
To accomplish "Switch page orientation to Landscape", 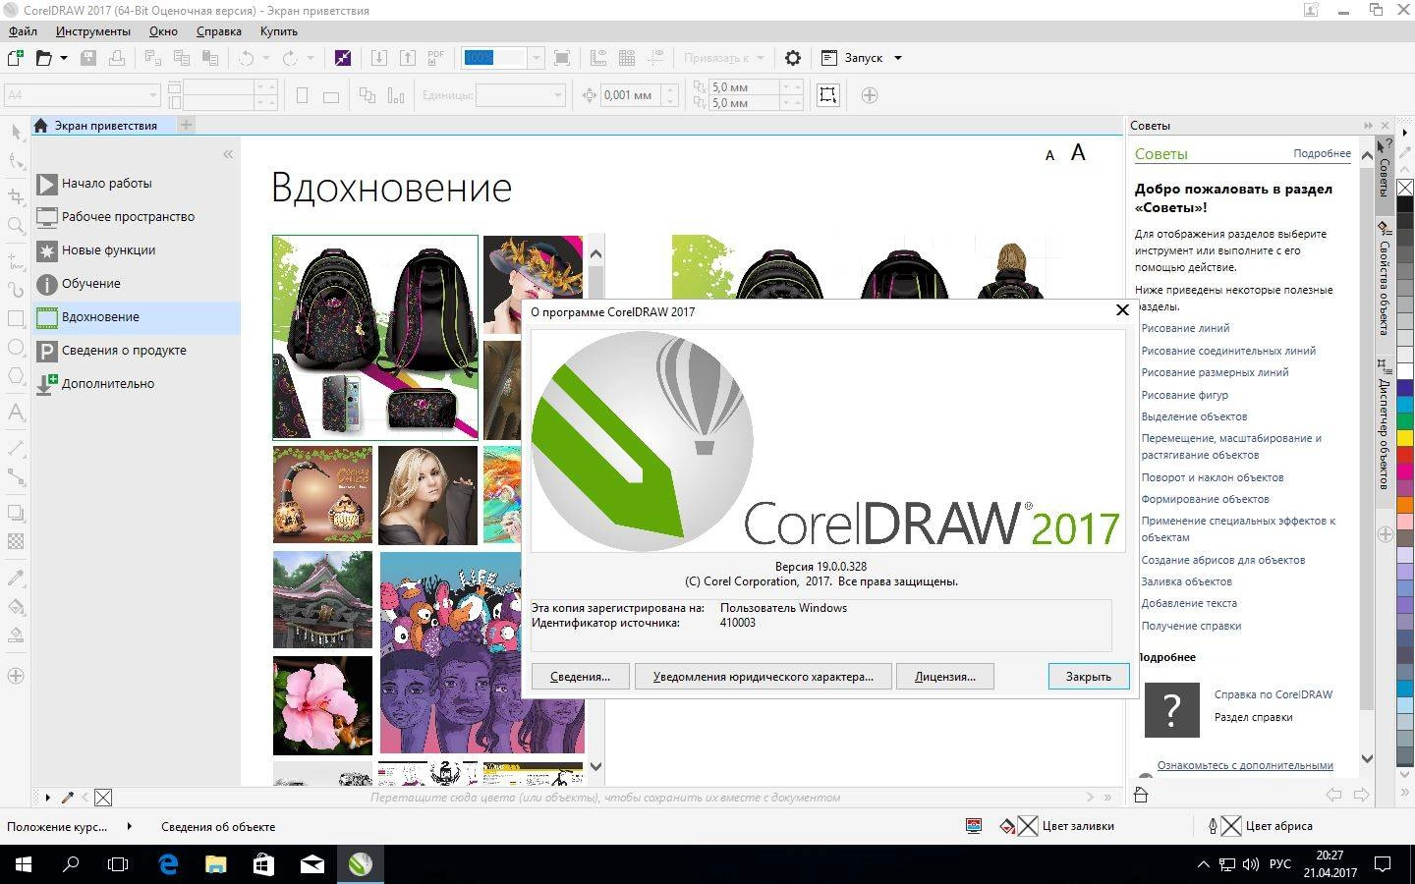I will coord(331,95).
